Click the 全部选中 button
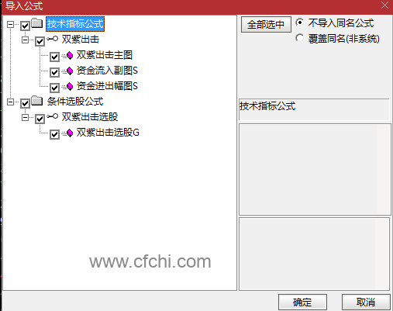Image resolution: width=393 pixels, height=311 pixels. (266, 25)
